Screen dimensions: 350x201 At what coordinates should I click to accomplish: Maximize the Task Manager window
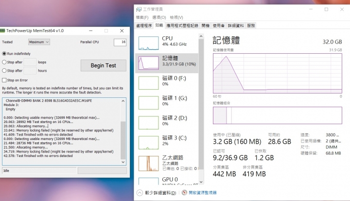click(x=326, y=9)
